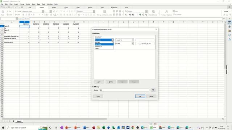Switch to the Review ribbon tab
The height and width of the screenshot is (130, 232).
tap(90, 8)
